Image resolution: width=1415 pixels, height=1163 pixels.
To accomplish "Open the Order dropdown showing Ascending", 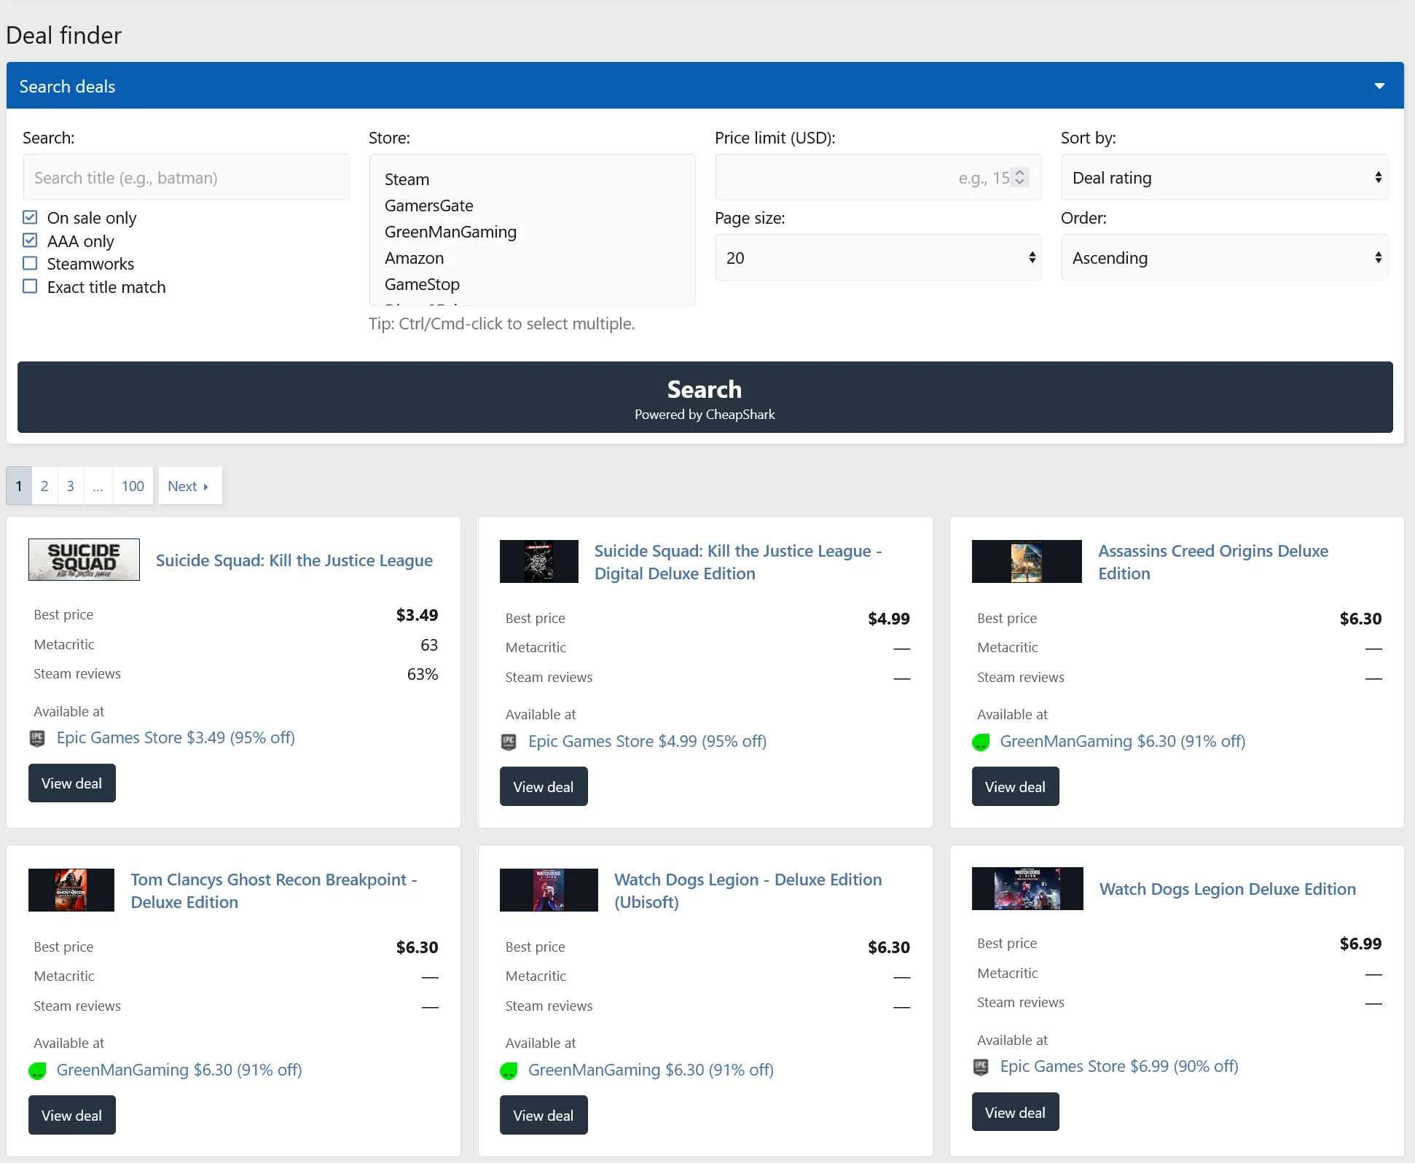I will pos(1224,257).
